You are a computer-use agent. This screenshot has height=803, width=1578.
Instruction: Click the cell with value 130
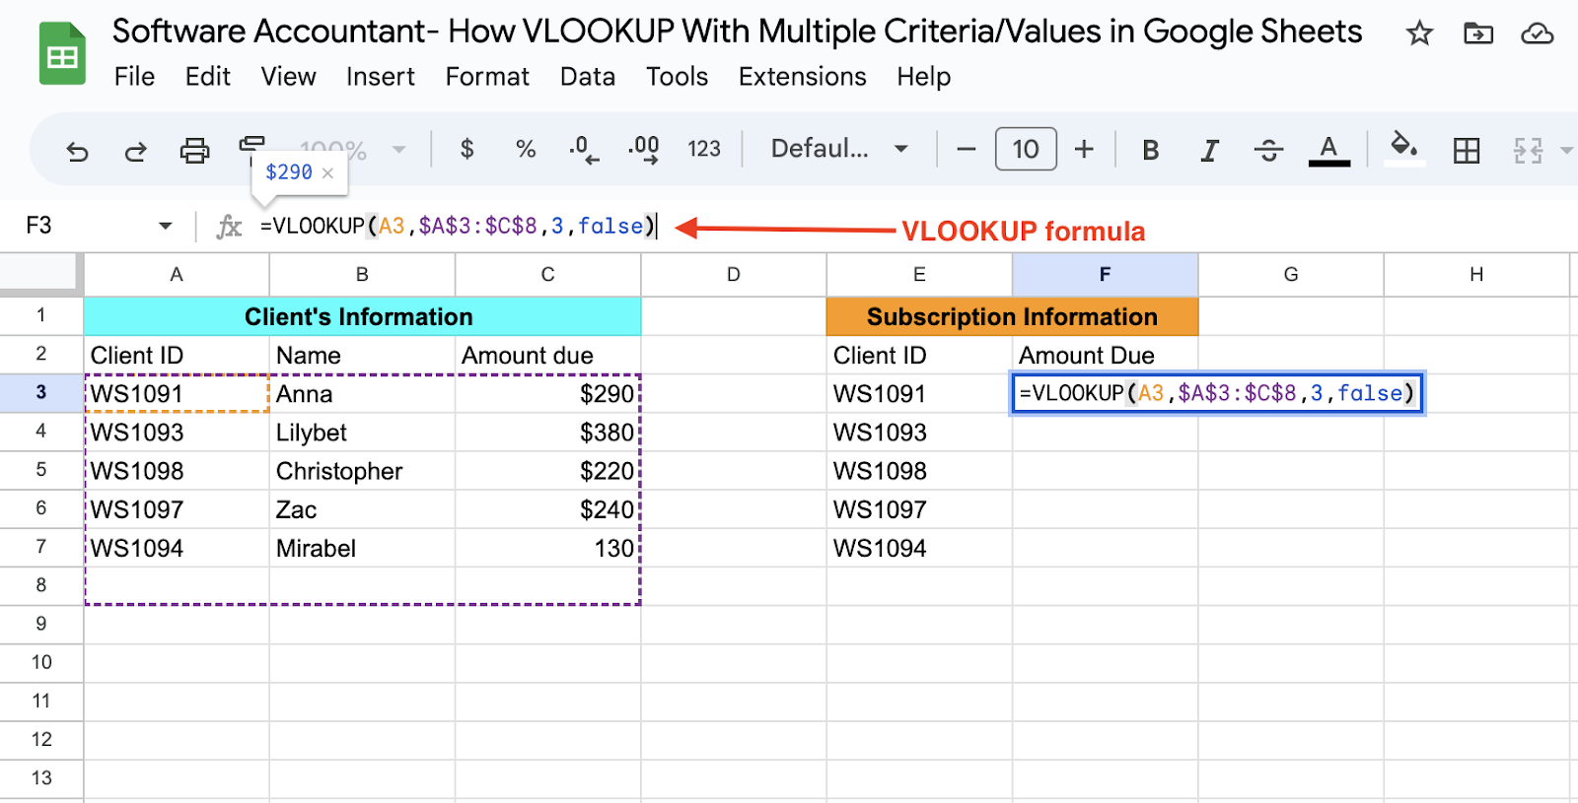click(547, 548)
